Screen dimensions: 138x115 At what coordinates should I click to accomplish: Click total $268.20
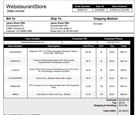coord(124,94)
